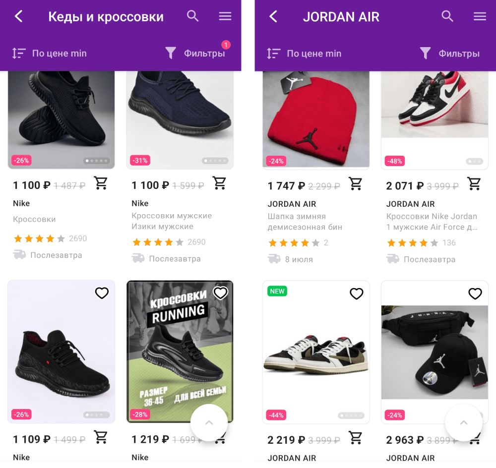This screenshot has height=468, width=496.
Task: Favorite the Running sneakers banner product
Action: coord(220,293)
